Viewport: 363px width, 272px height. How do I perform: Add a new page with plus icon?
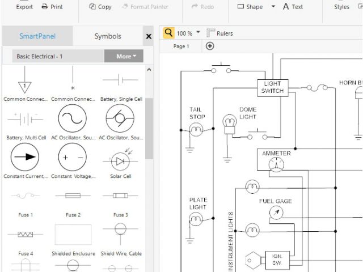coord(210,46)
